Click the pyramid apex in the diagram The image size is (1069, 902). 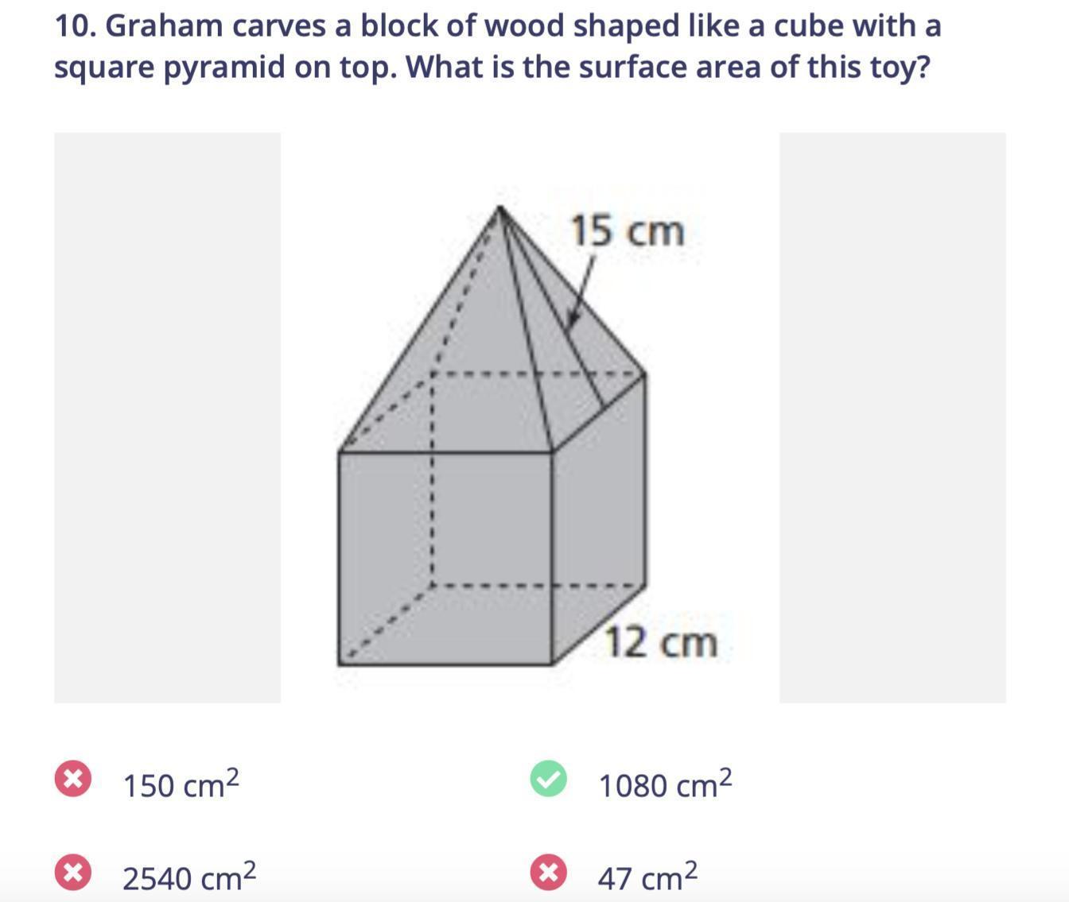tap(500, 207)
